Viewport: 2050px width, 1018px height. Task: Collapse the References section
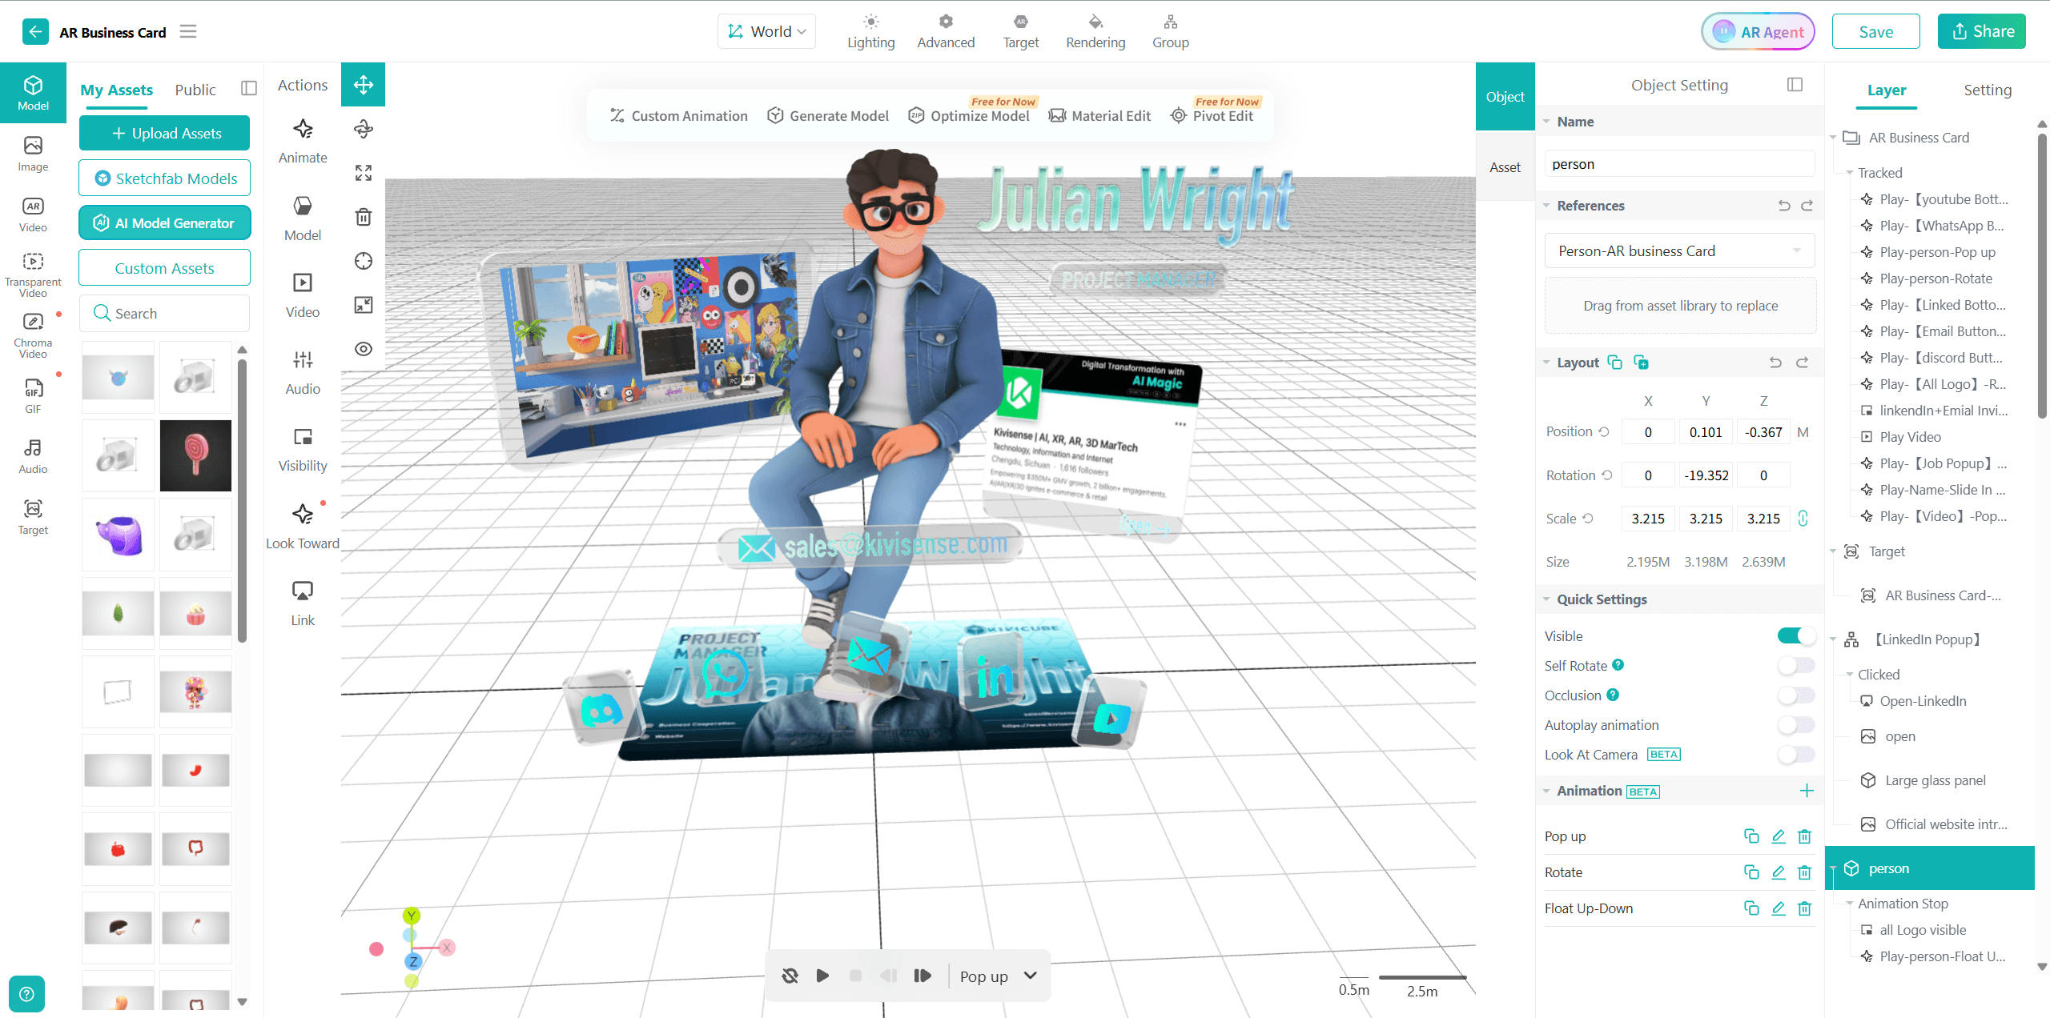(1546, 206)
